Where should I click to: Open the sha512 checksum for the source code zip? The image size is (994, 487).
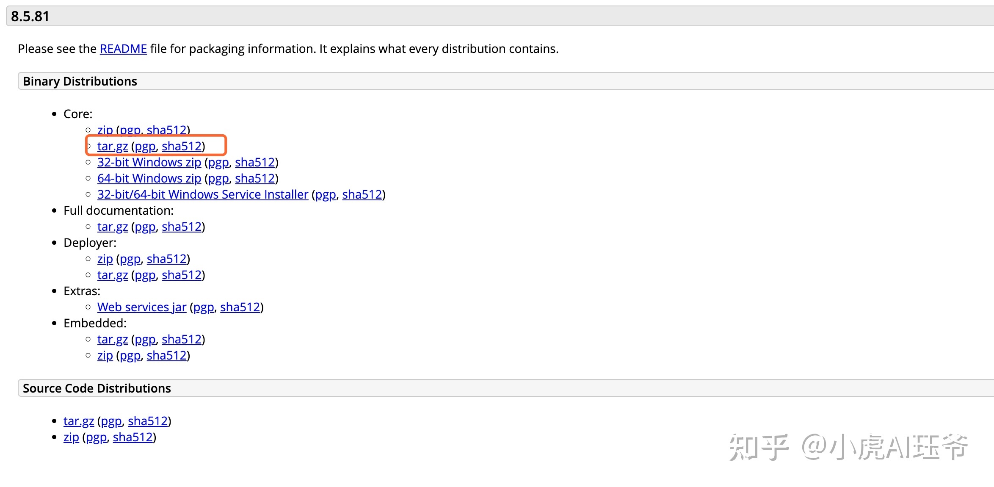click(133, 437)
